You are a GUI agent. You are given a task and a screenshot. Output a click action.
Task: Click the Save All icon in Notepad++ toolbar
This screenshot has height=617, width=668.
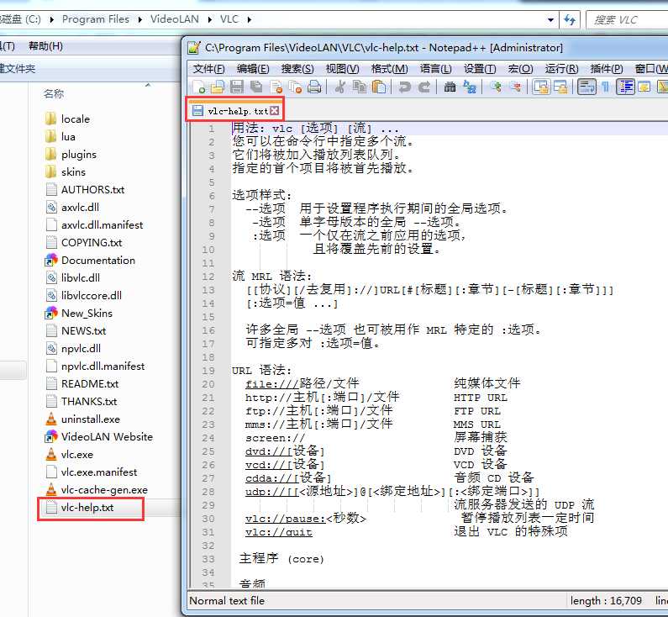pyautogui.click(x=256, y=87)
